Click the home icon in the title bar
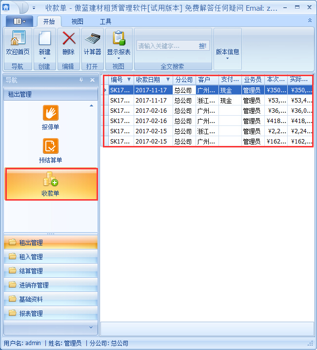 6,7
